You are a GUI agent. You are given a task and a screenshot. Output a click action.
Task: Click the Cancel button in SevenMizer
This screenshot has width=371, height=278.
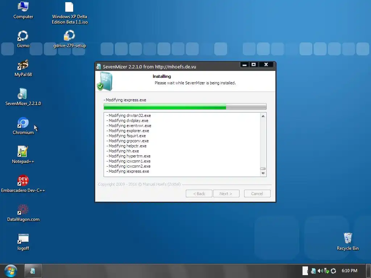257,194
